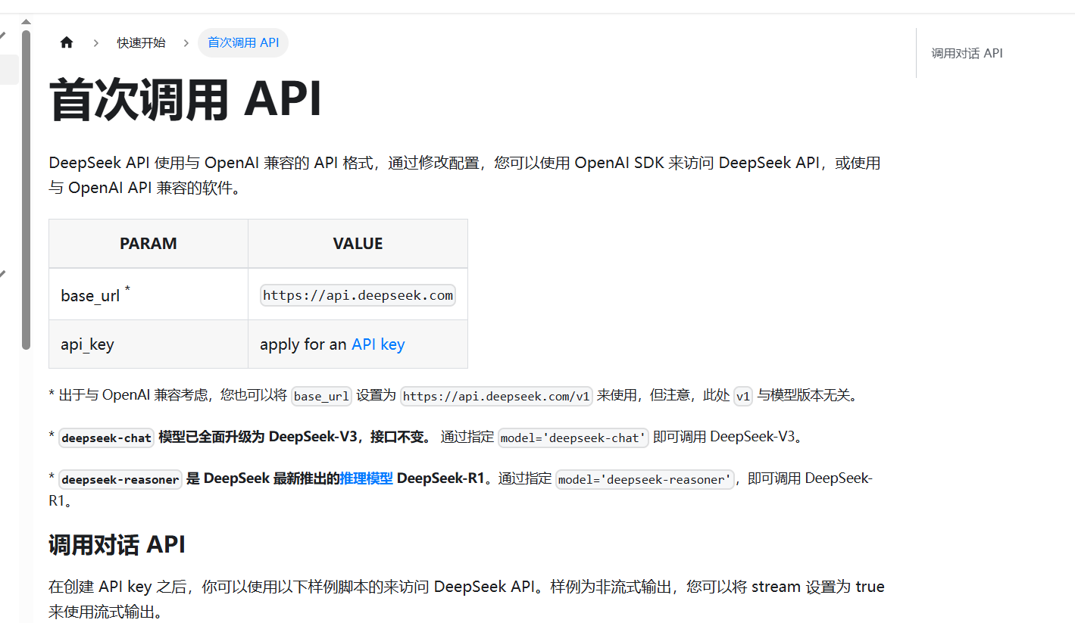Click the https://api.deepseek.com value in the table

click(x=358, y=295)
